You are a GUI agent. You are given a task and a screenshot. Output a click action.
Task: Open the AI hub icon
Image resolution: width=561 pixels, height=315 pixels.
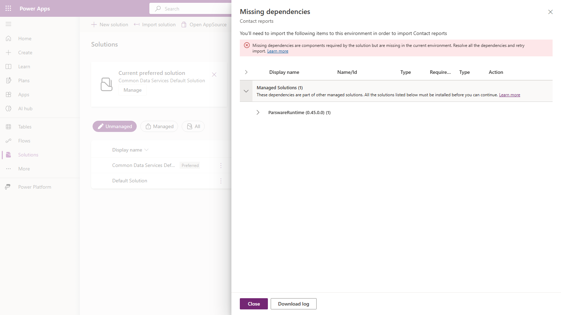8,108
